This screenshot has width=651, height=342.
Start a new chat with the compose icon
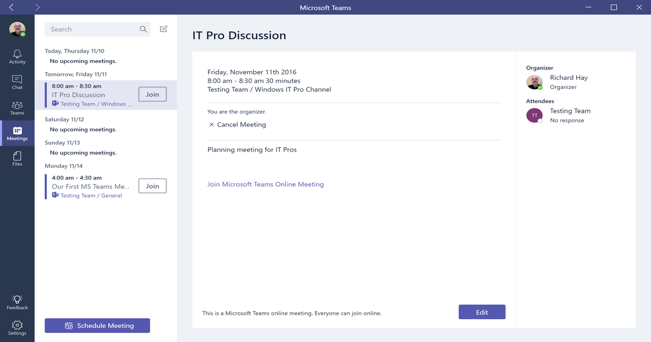click(163, 29)
